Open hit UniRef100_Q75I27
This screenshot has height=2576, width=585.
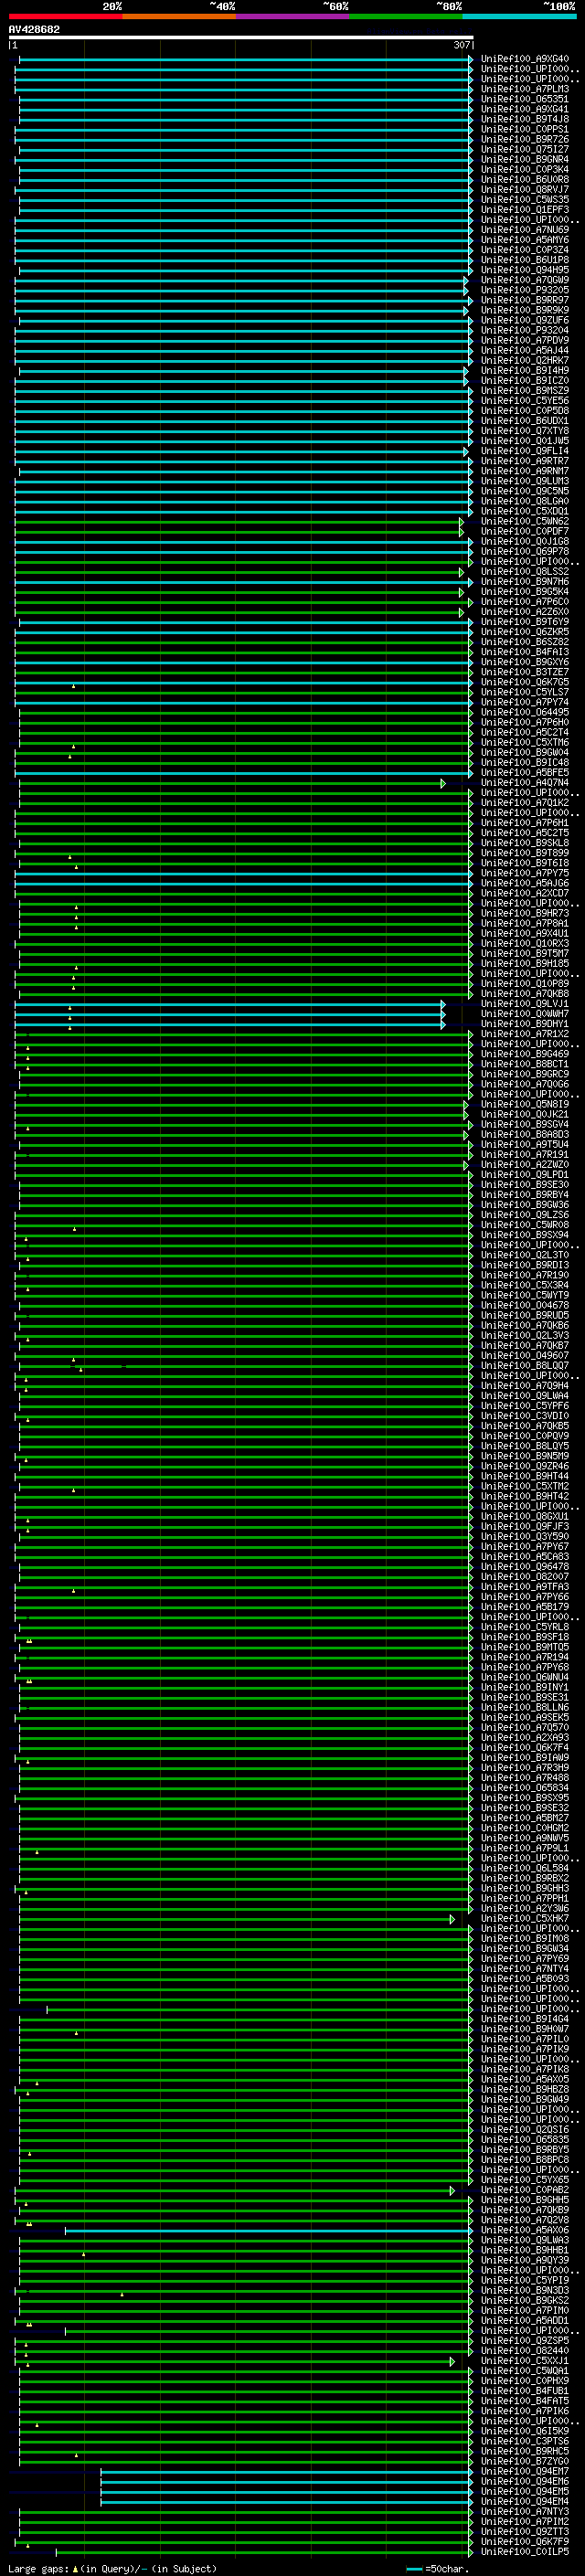(524, 149)
